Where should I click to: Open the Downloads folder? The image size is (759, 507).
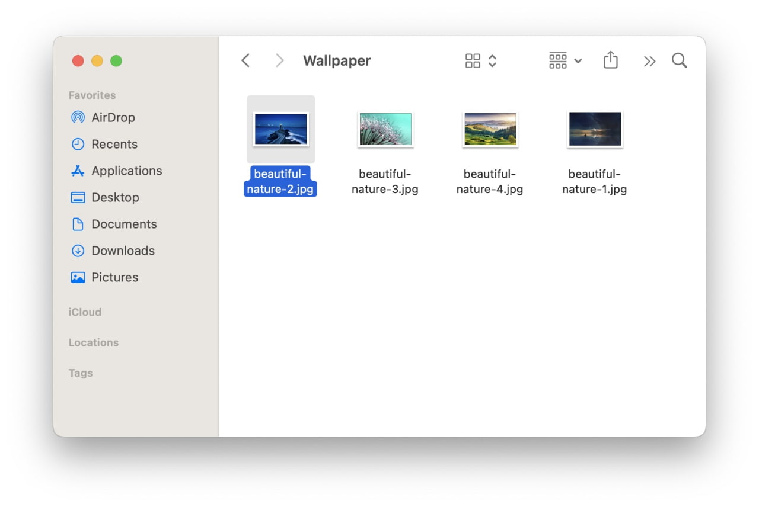(x=123, y=251)
